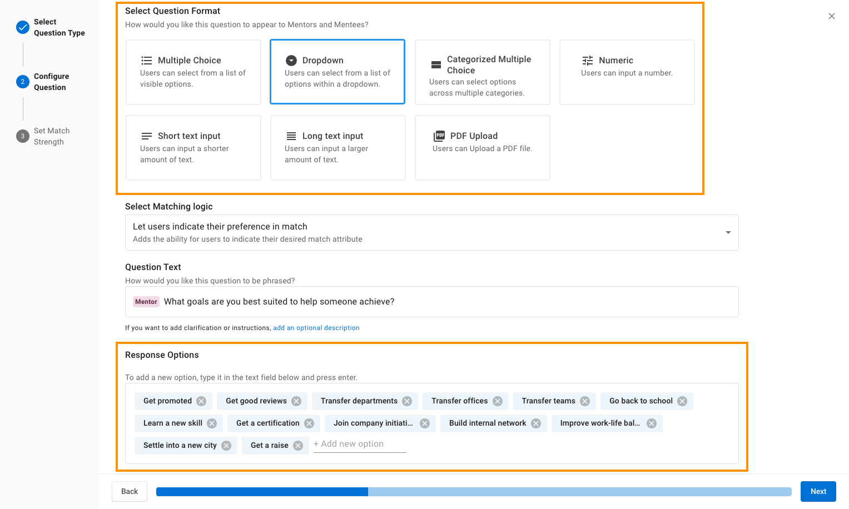Click the Mentor tag in question text
849x509 pixels.
pyautogui.click(x=146, y=302)
